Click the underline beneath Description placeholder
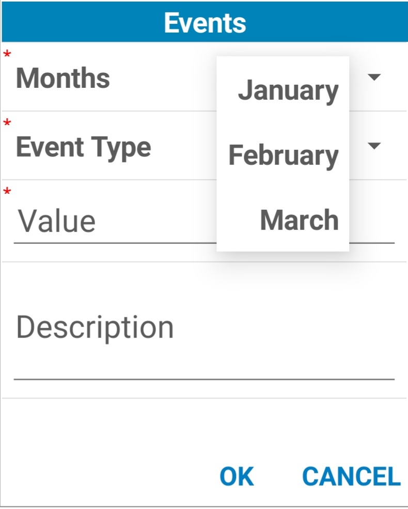The width and height of the screenshot is (408, 509). 203,379
